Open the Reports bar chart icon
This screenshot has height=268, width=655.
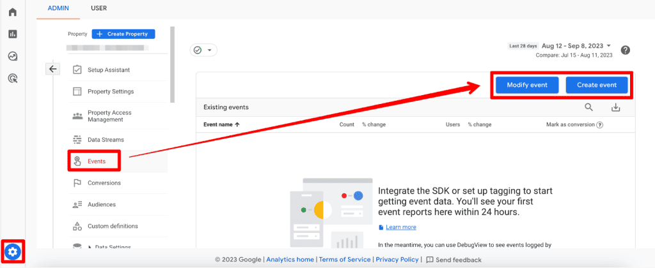point(13,34)
